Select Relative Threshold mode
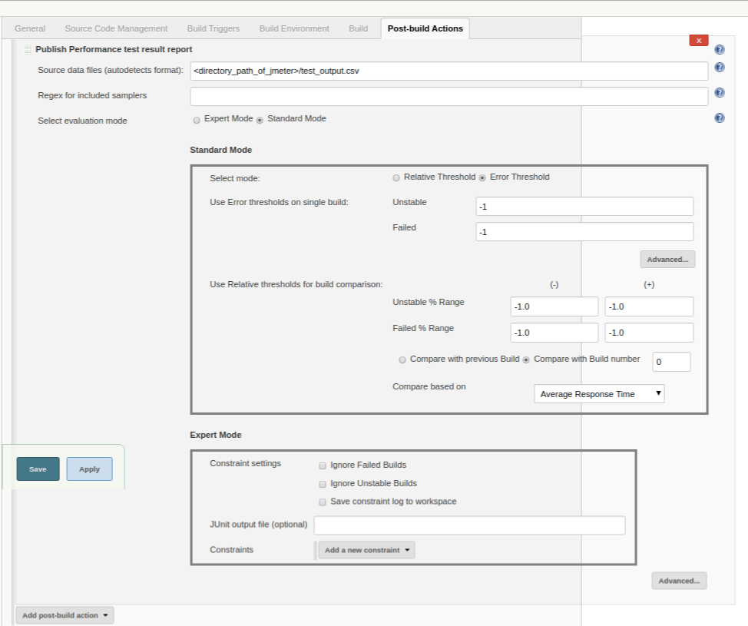The image size is (748, 626). coord(396,177)
